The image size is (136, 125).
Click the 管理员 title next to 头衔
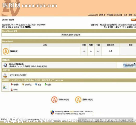(x=28, y=27)
